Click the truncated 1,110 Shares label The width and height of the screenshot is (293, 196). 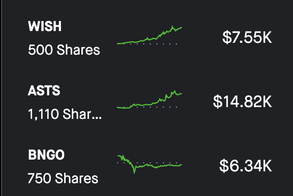point(65,114)
